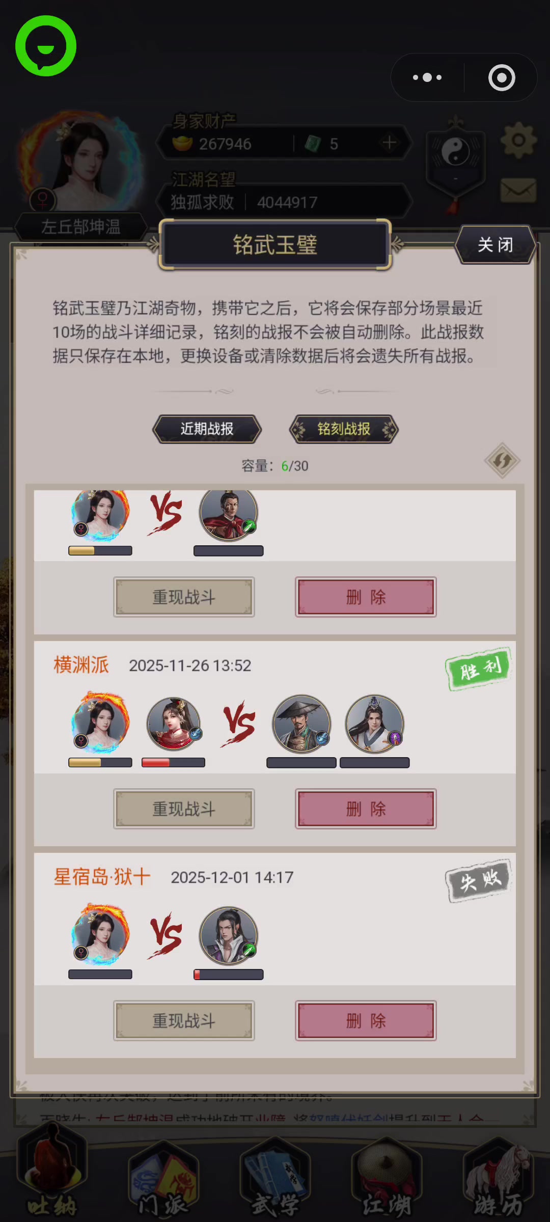Tap the conical-hat enemy portrait in 横渊派
Viewport: 550px width, 1222px height.
click(301, 724)
